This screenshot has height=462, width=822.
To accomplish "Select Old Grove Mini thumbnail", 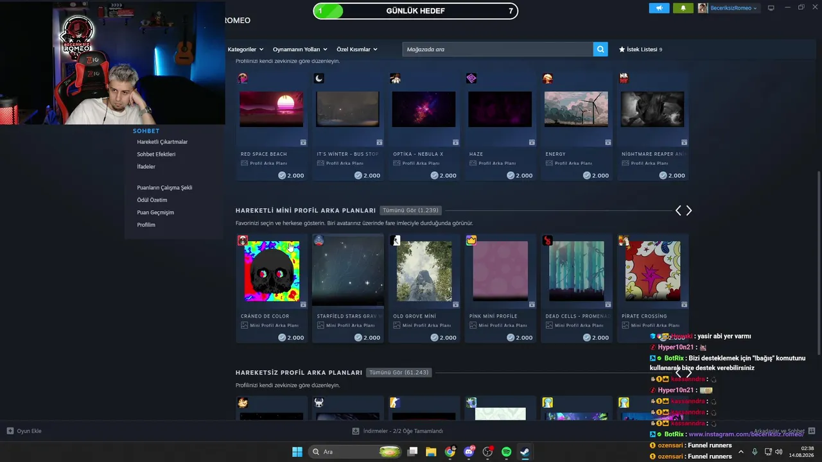I will pyautogui.click(x=424, y=271).
